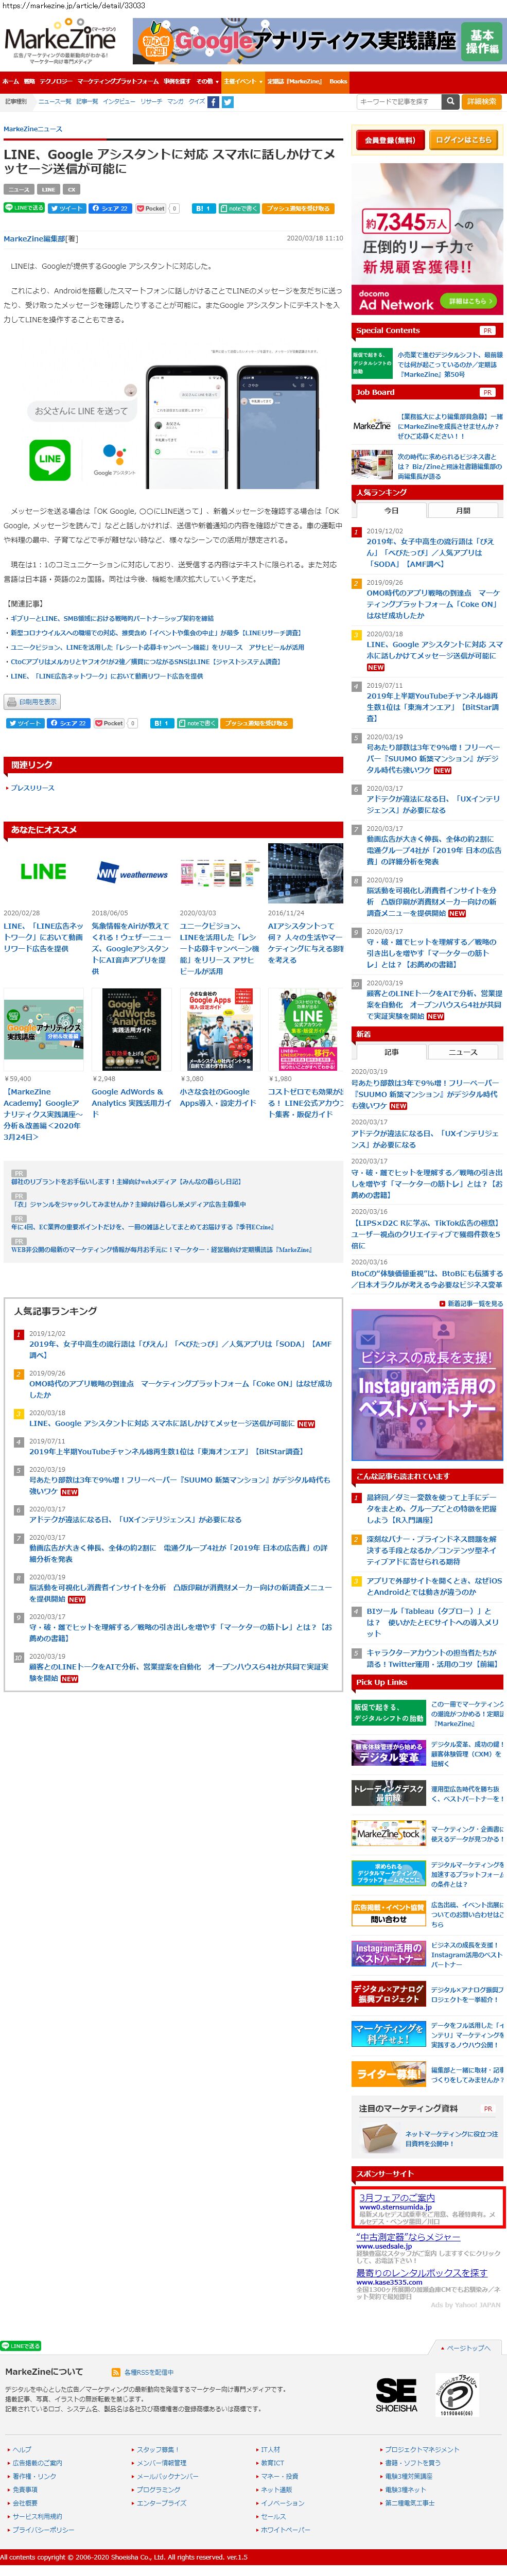
Task: Click the Twitter icon beside the search bar
Action: click(227, 102)
